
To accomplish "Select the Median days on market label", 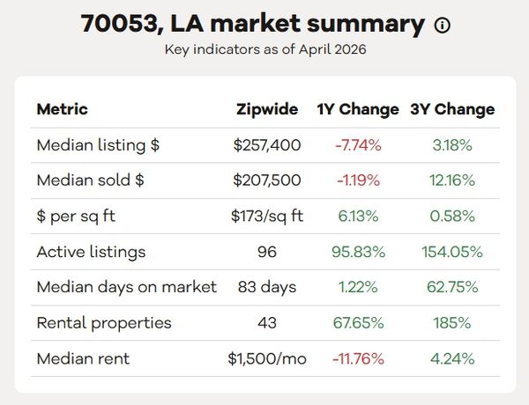I will 126,287.
